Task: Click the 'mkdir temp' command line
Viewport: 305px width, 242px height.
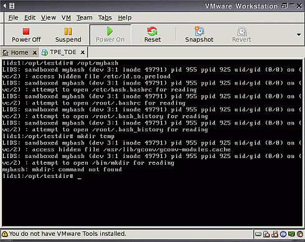Action: (96, 136)
